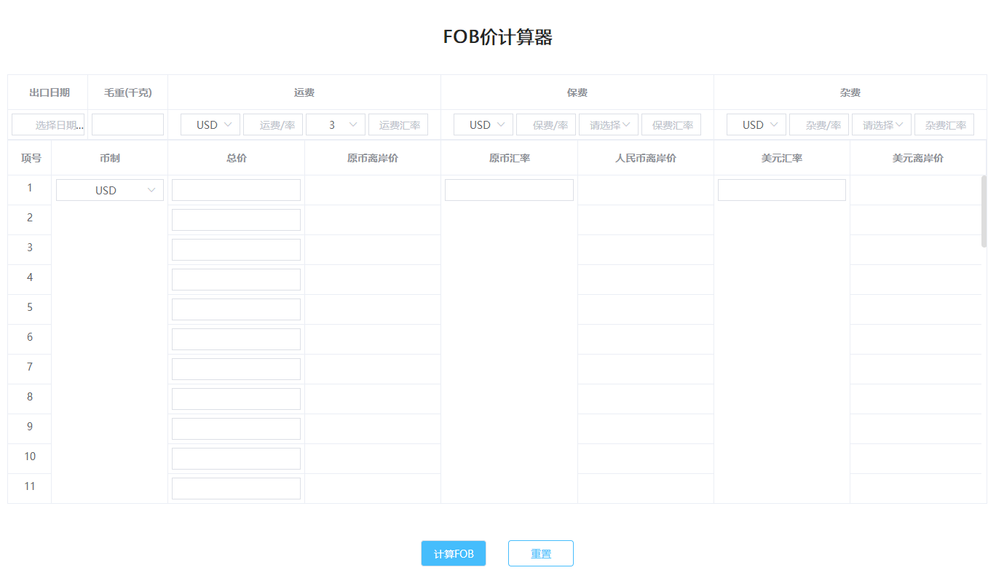Focus the 总价 input in row 4
Screen dimensions: 988x581
(x=236, y=280)
